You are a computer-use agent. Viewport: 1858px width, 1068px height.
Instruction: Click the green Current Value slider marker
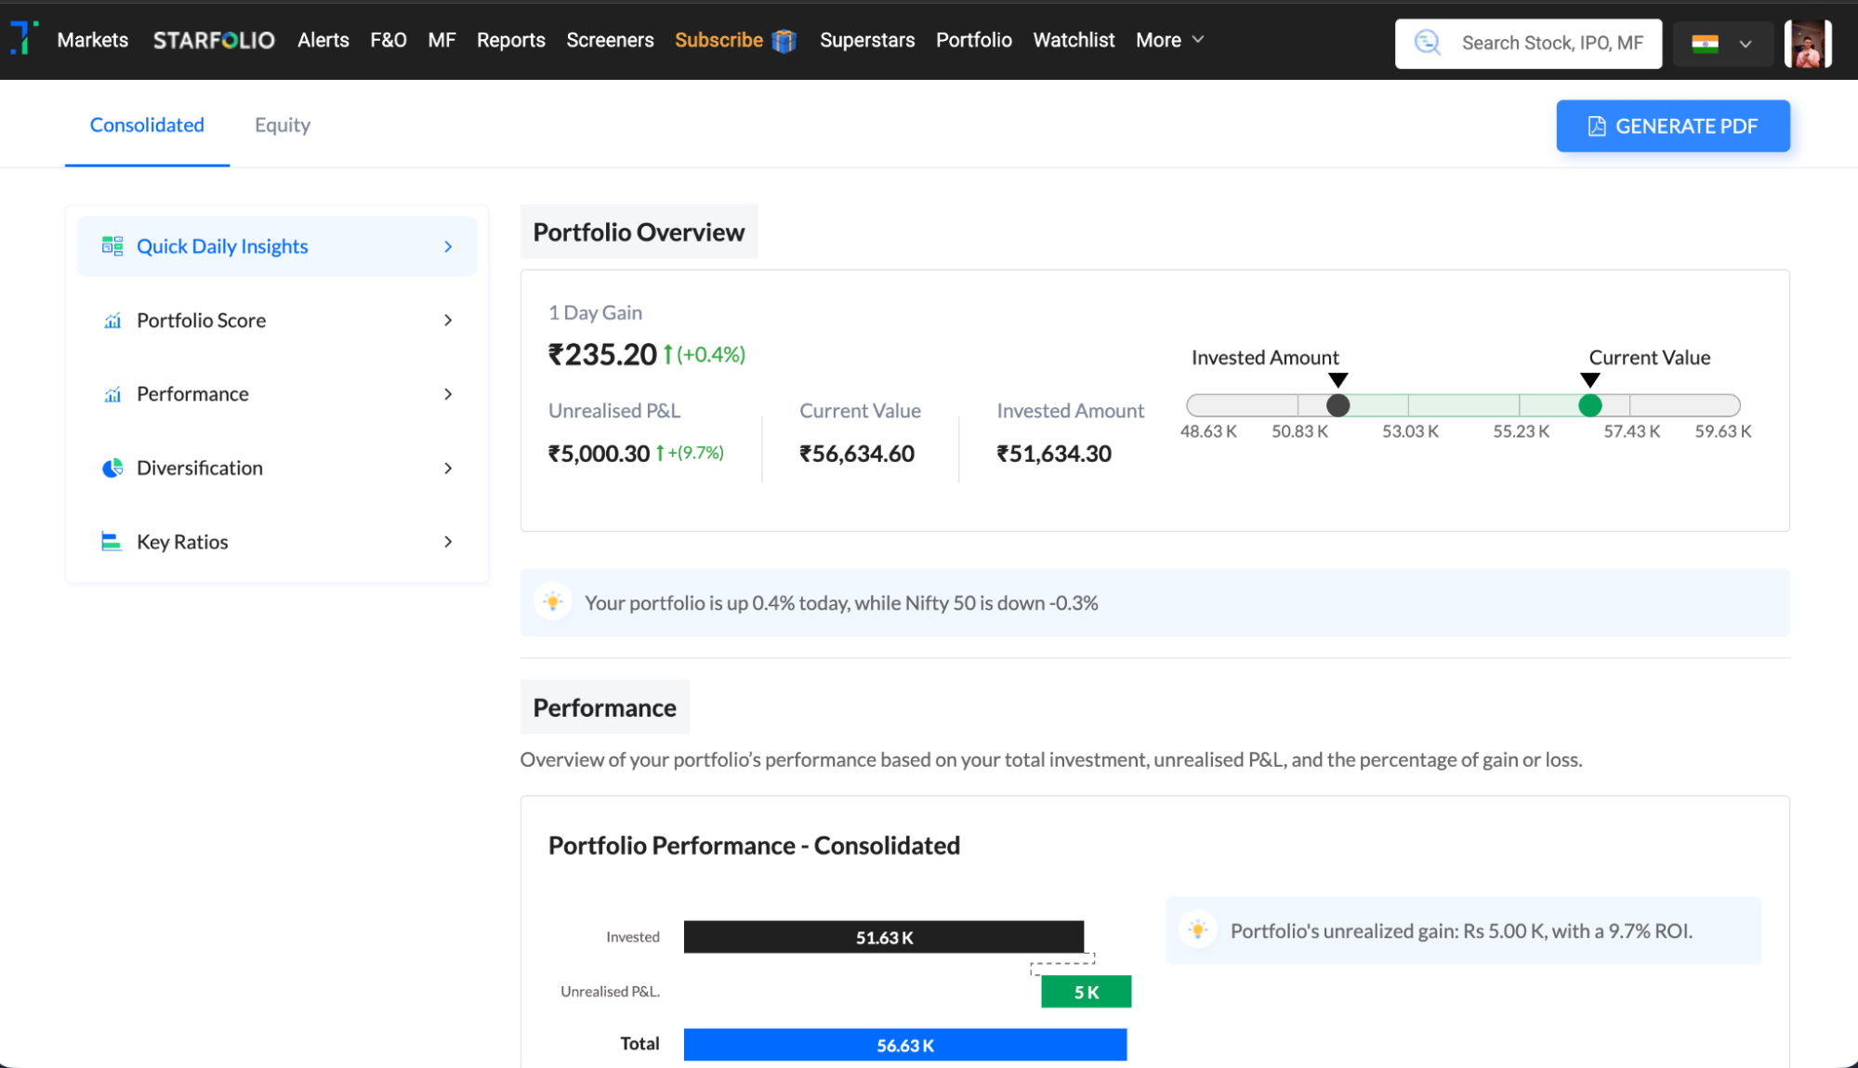[1589, 405]
